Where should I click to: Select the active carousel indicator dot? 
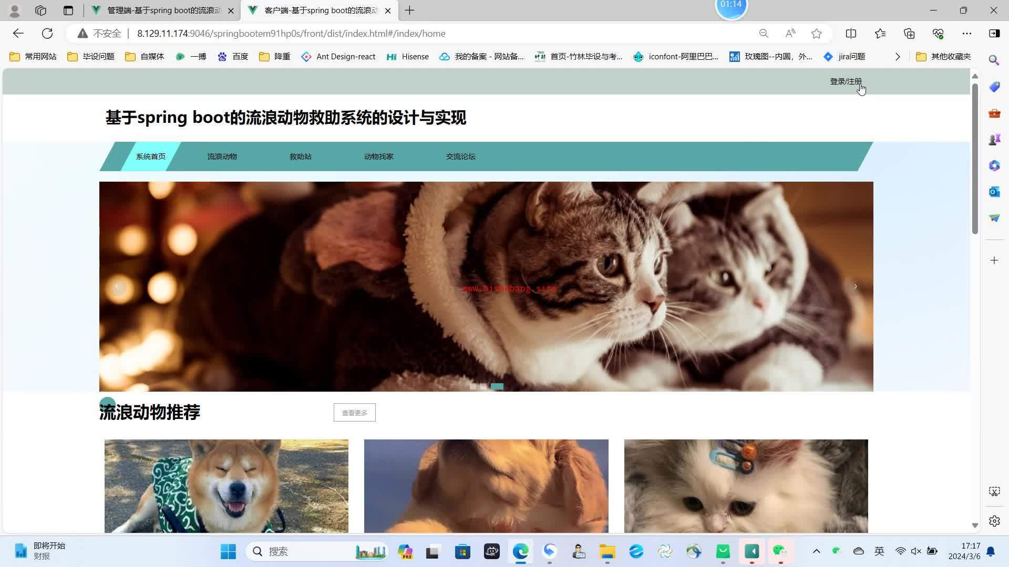pyautogui.click(x=497, y=386)
